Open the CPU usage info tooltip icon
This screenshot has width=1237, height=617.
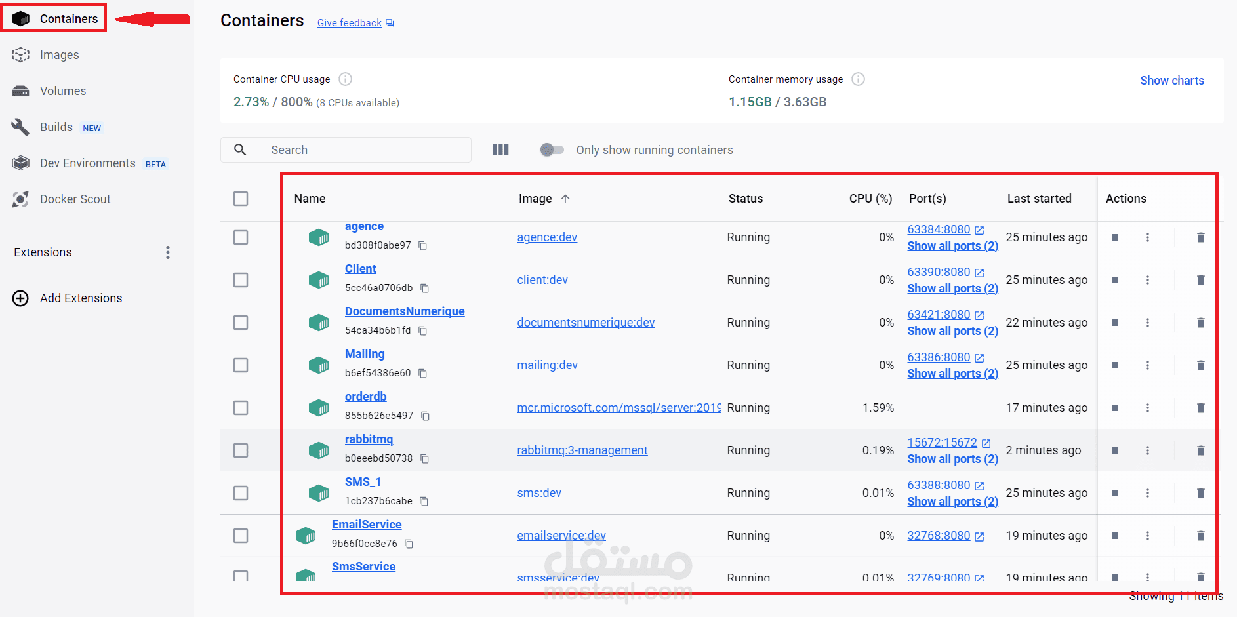(x=345, y=79)
